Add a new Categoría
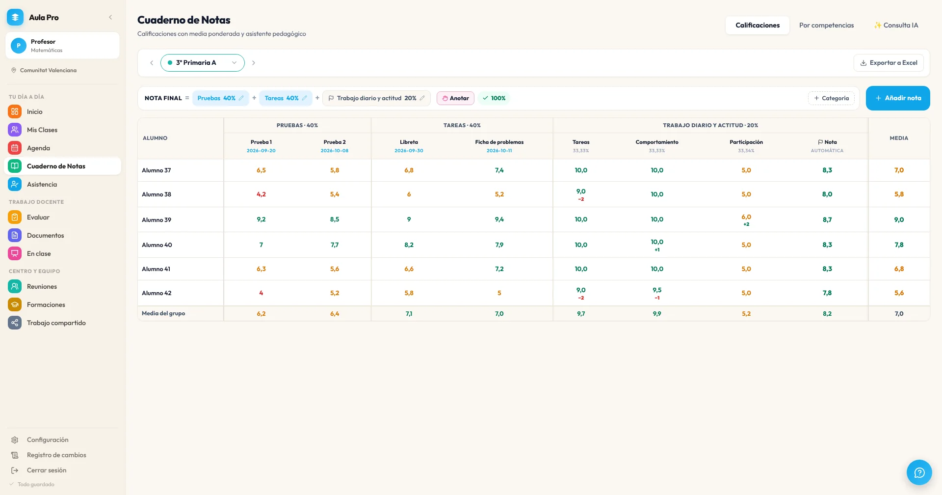942x495 pixels. click(831, 98)
